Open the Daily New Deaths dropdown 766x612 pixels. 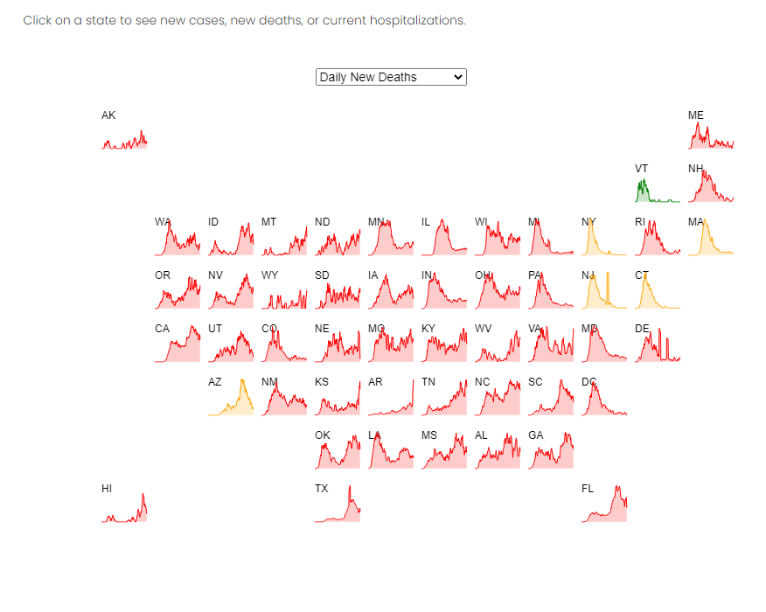[391, 77]
